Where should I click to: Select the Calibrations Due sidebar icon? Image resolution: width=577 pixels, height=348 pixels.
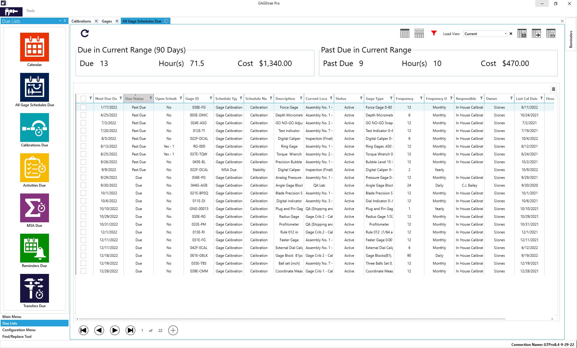pos(35,128)
